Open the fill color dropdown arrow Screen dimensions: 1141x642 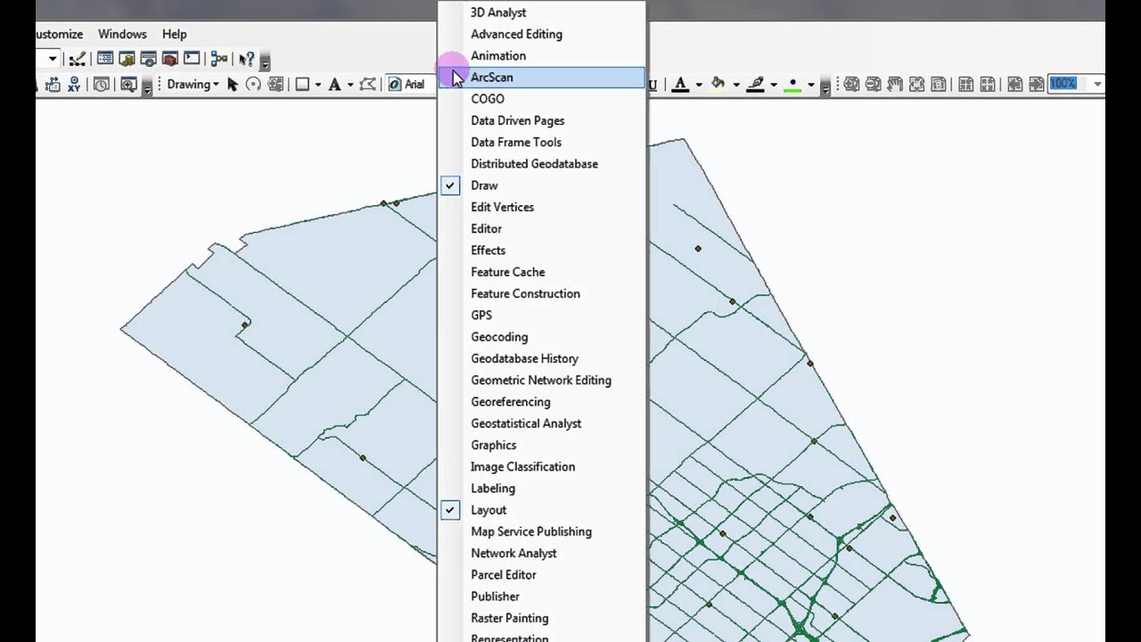736,85
